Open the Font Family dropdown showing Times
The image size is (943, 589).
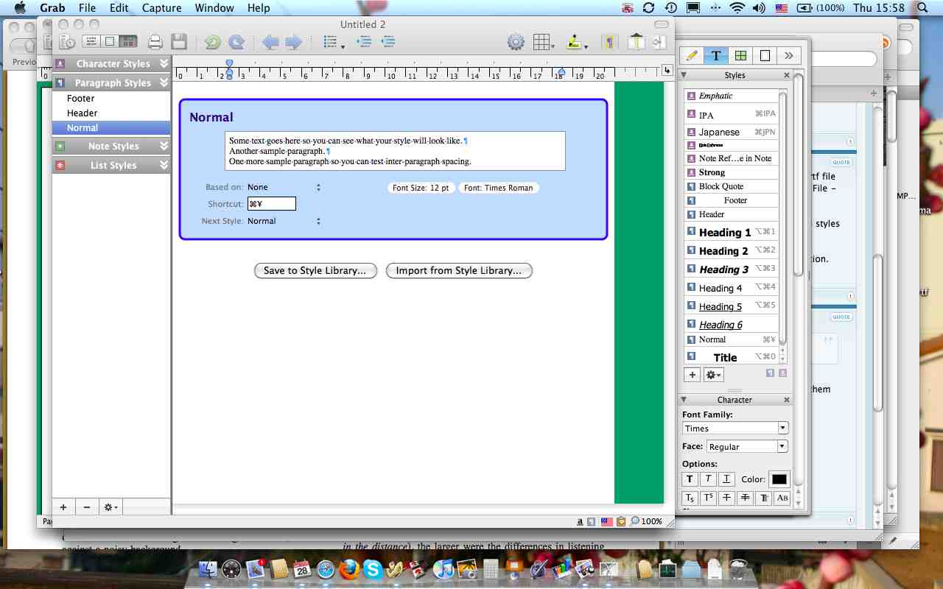click(782, 428)
